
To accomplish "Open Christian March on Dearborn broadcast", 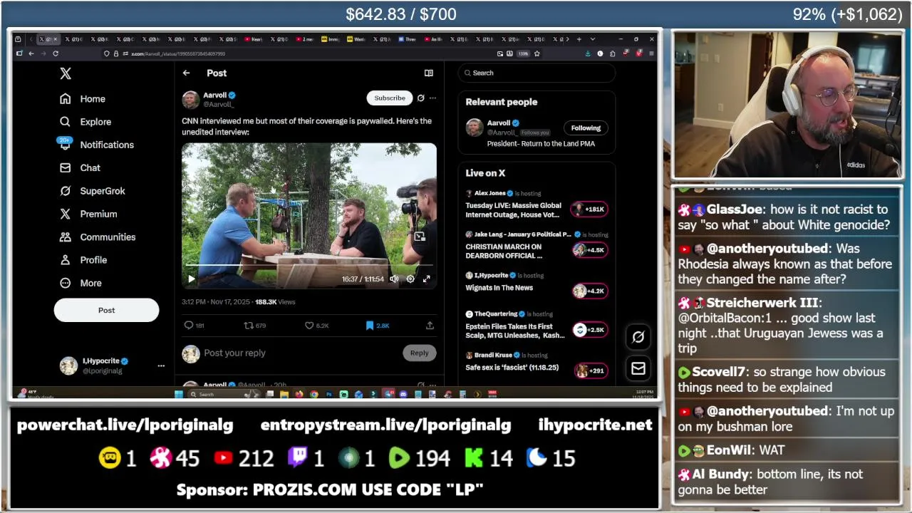I will coord(504,251).
